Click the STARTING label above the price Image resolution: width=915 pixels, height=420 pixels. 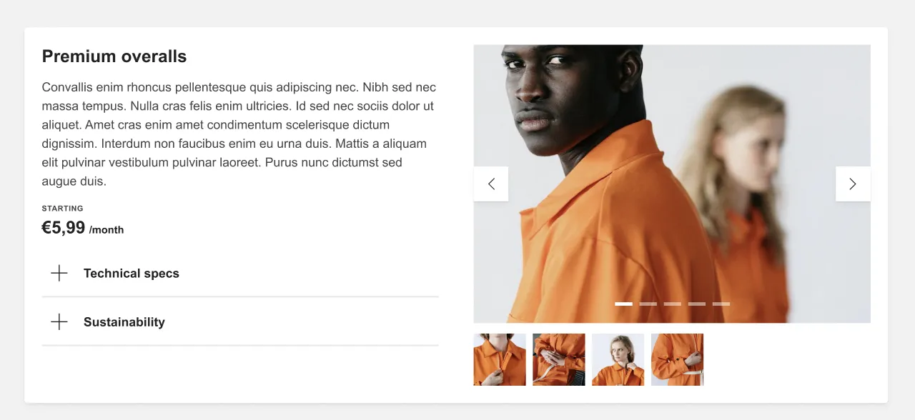(x=63, y=209)
